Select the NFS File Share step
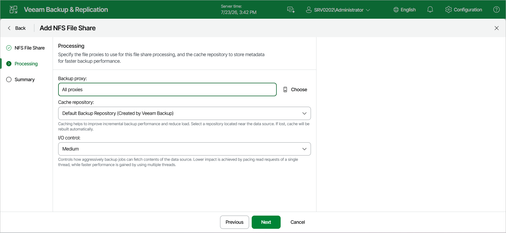 29,48
